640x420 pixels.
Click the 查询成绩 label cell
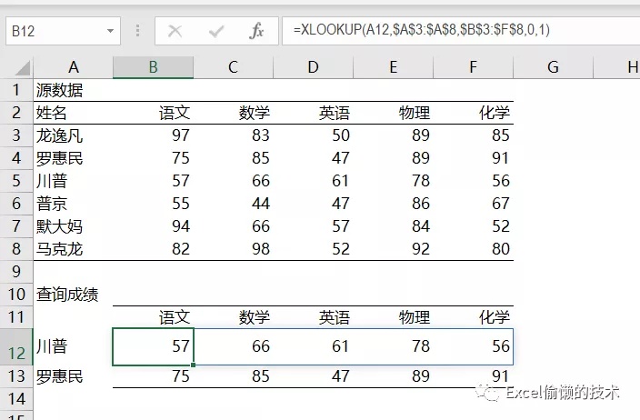tap(73, 294)
